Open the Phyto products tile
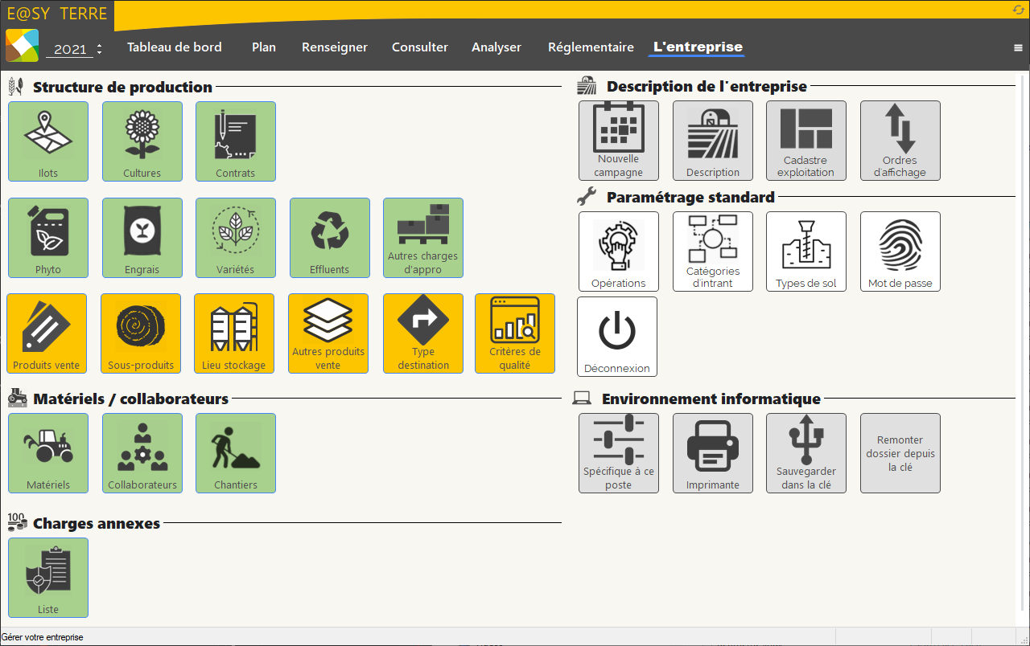The width and height of the screenshot is (1030, 646). [48, 238]
